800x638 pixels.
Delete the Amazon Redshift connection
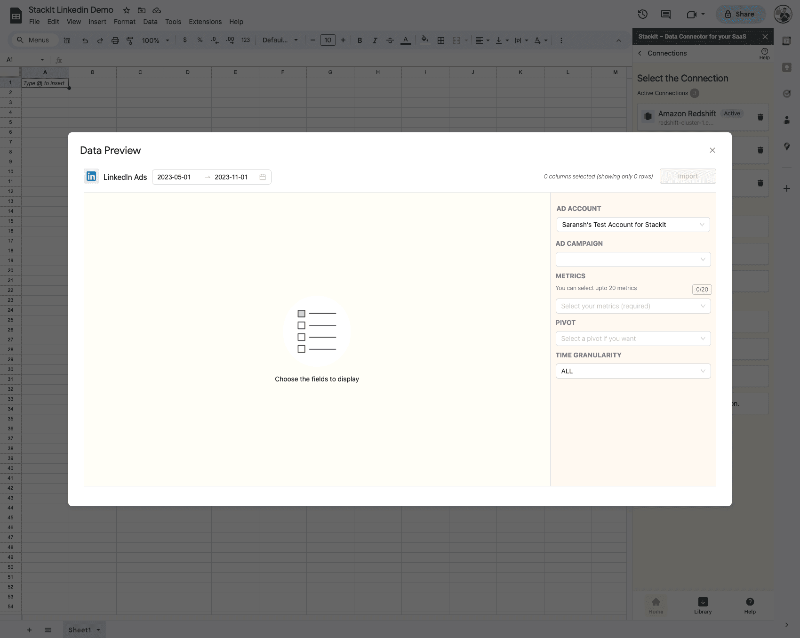760,117
